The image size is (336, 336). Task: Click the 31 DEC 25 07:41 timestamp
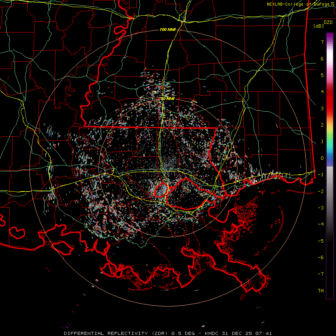246,333
